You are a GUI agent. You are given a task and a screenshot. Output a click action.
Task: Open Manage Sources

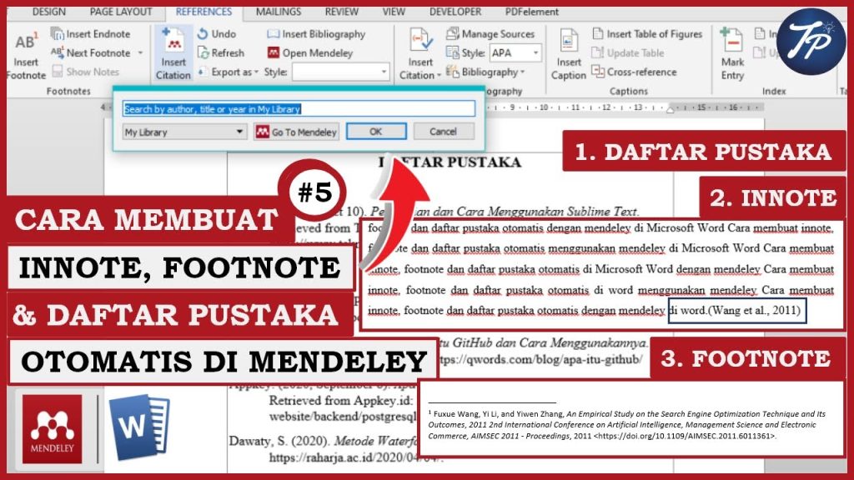coord(490,33)
